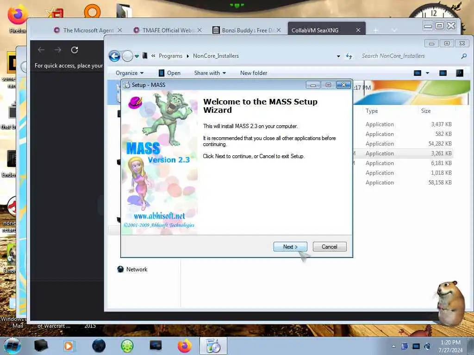Open the address bar history dropdown
Image resolution: width=474 pixels, height=355 pixels.
[338, 56]
